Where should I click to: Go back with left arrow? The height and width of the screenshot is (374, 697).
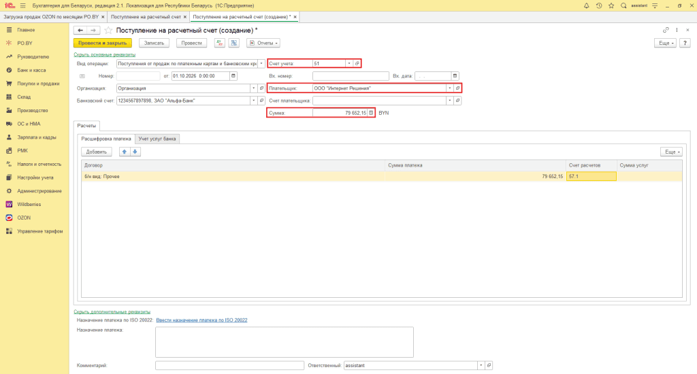coord(80,30)
